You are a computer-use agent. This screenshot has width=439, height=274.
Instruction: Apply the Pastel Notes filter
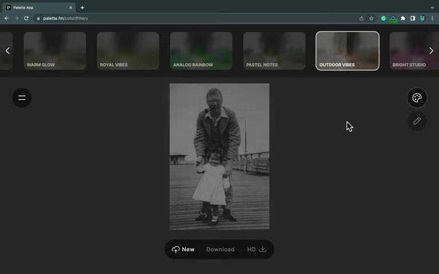274,51
